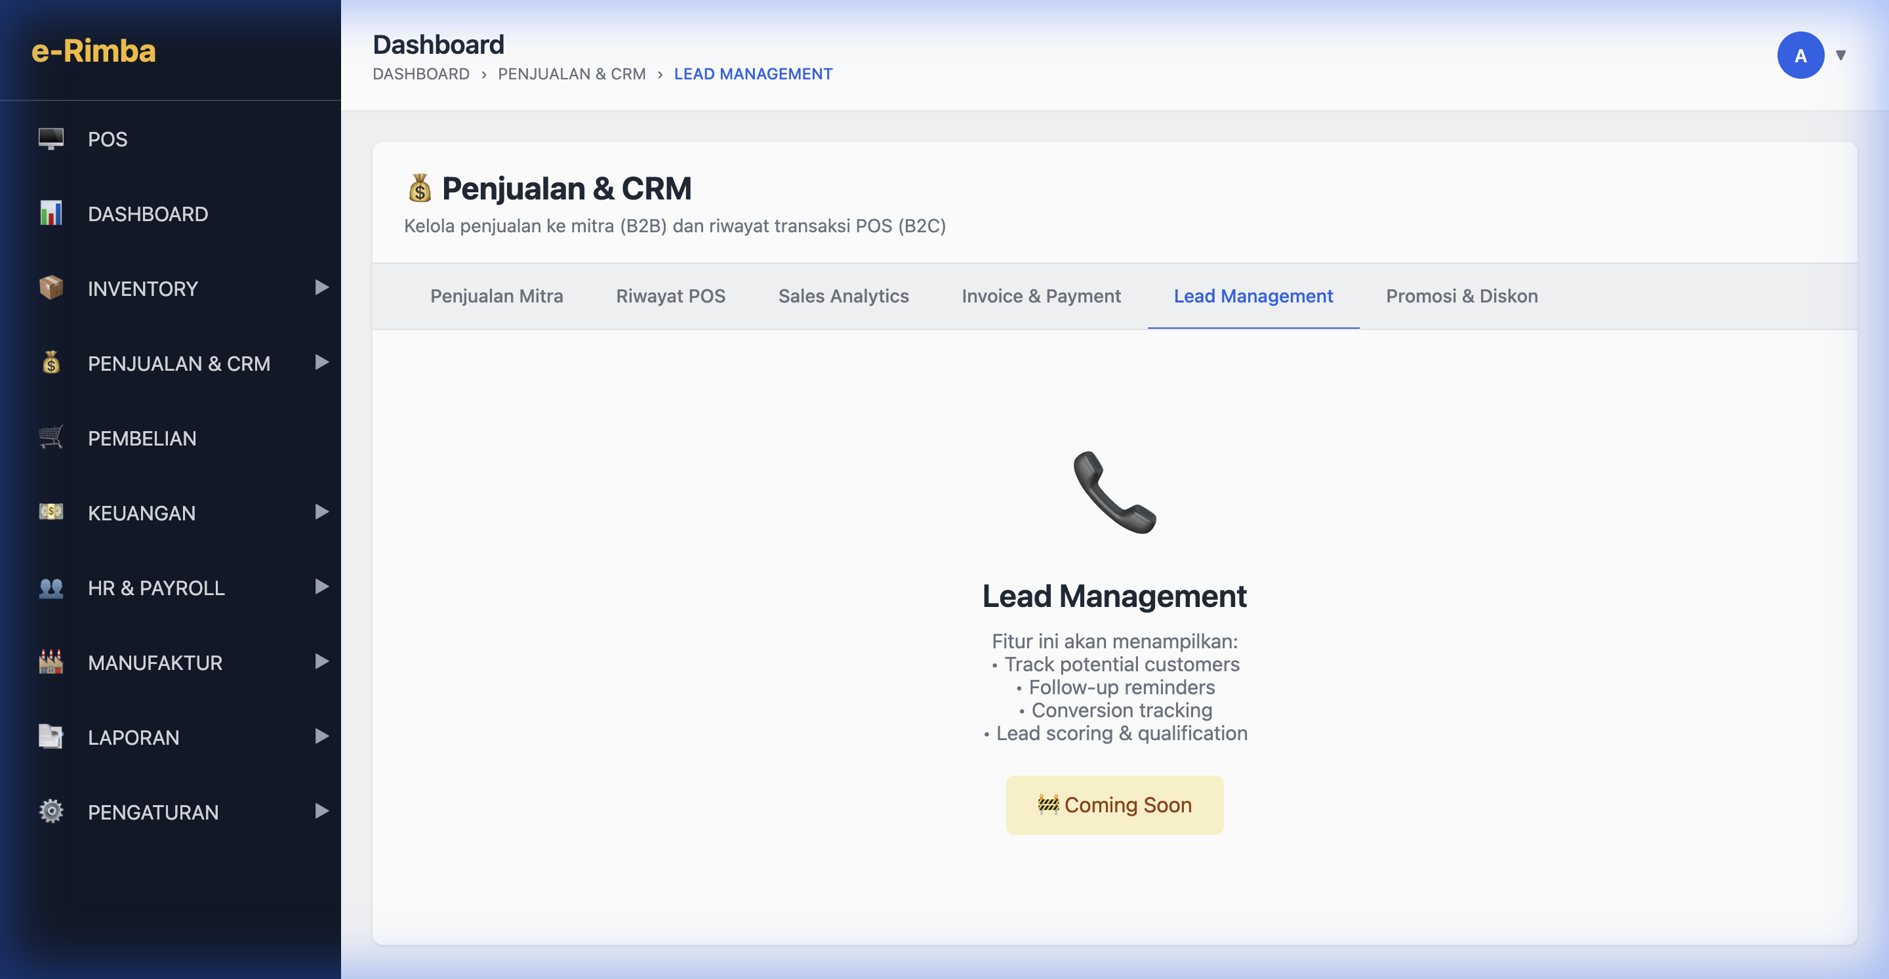Click the Inventory box icon
Viewport: 1889px width, 979px height.
[x=51, y=288]
